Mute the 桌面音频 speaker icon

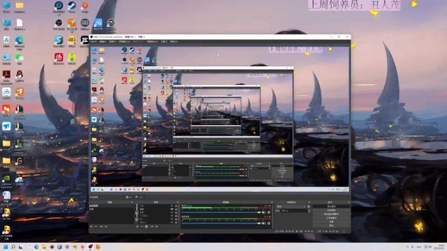[264, 224]
